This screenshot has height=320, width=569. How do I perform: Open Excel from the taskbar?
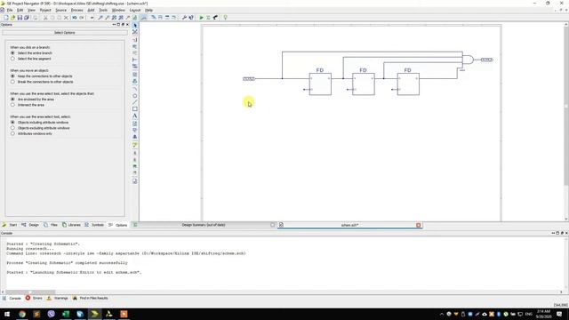[x=66, y=314]
